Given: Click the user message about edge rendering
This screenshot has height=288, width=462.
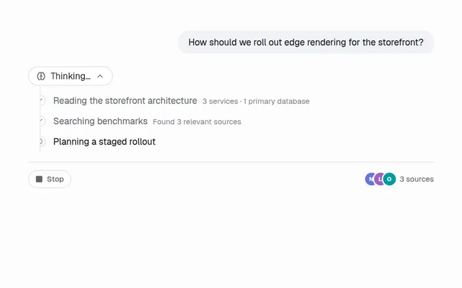Looking at the screenshot, I should 306,42.
